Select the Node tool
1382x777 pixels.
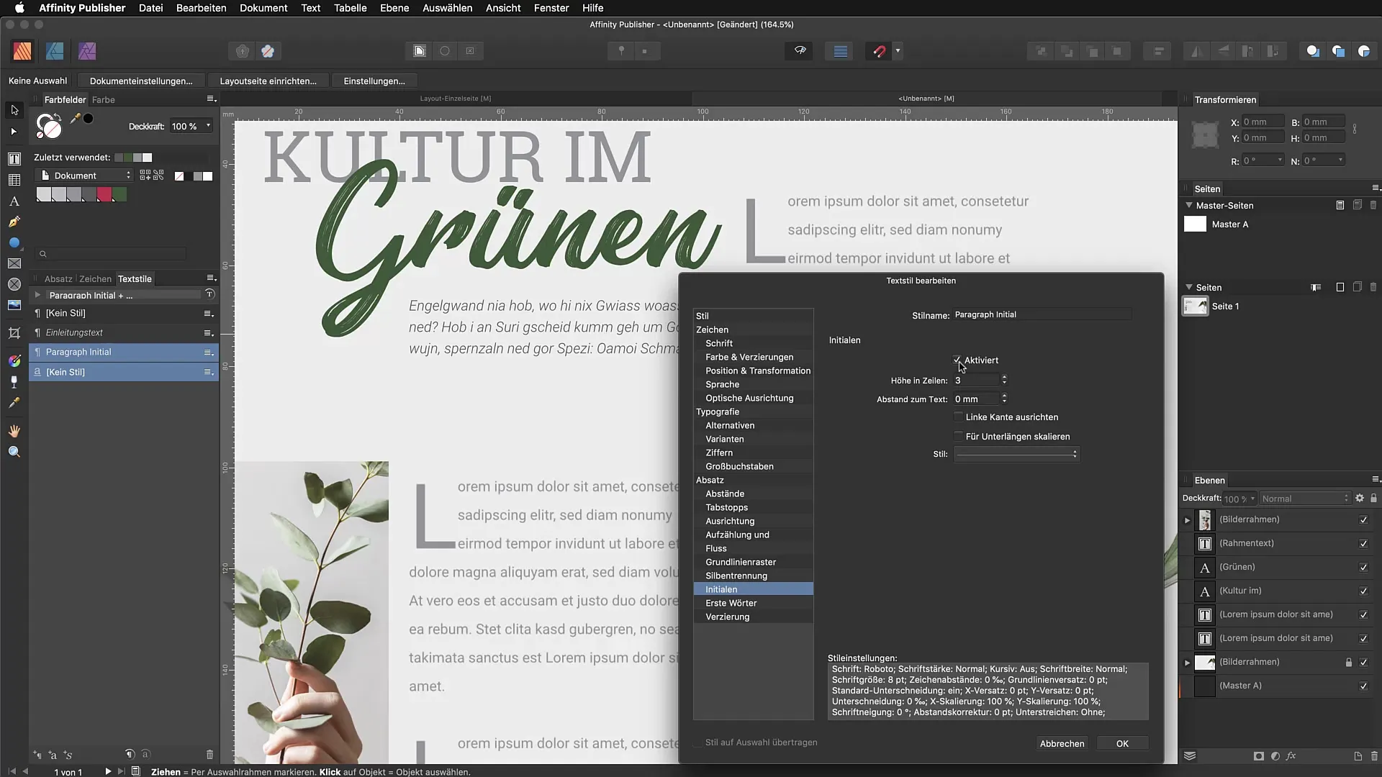click(14, 132)
